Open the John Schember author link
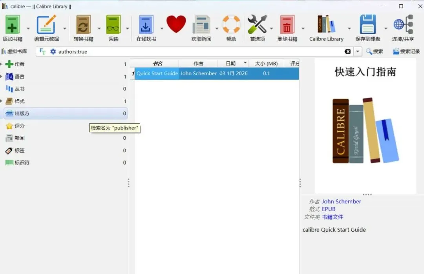Image resolution: width=424 pixels, height=274 pixels. point(341,201)
